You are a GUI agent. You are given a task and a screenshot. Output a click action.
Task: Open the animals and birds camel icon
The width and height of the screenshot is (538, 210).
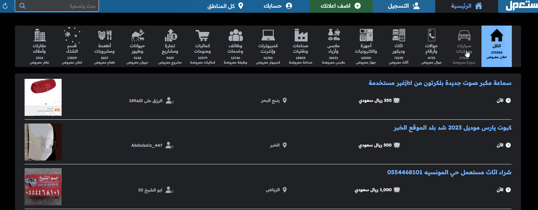[137, 35]
